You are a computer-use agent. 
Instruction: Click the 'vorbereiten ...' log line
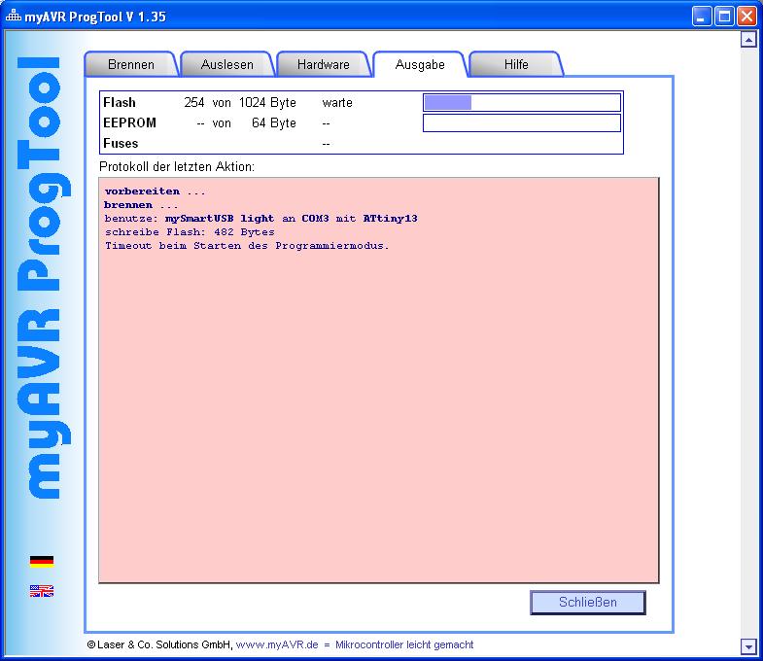pos(155,191)
